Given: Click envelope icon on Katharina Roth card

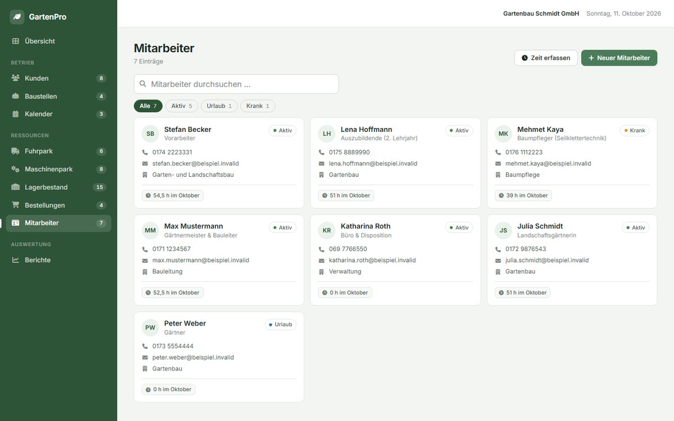Looking at the screenshot, I should coord(322,260).
